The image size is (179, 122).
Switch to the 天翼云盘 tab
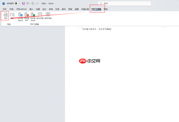point(85,9)
